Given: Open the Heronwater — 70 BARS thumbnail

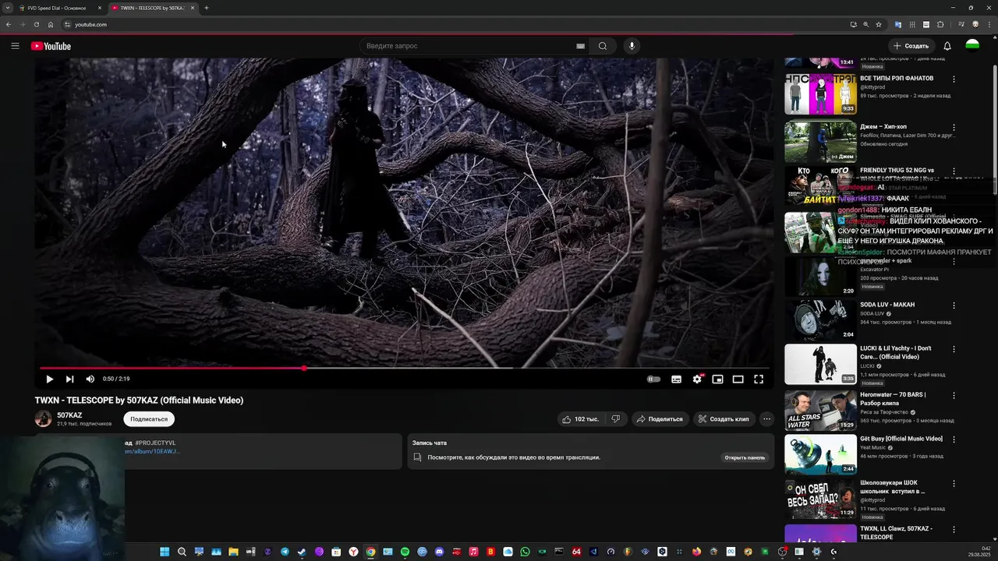Looking at the screenshot, I should (x=820, y=410).
